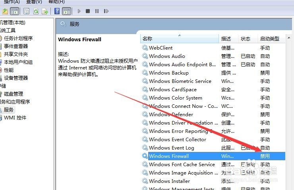This screenshot has width=294, height=190.
Task: Click the Restart Service toolbar icon
Action: 106,11
